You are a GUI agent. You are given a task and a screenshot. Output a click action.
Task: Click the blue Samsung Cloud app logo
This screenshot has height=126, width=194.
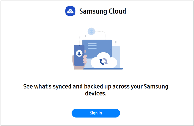[70, 11]
